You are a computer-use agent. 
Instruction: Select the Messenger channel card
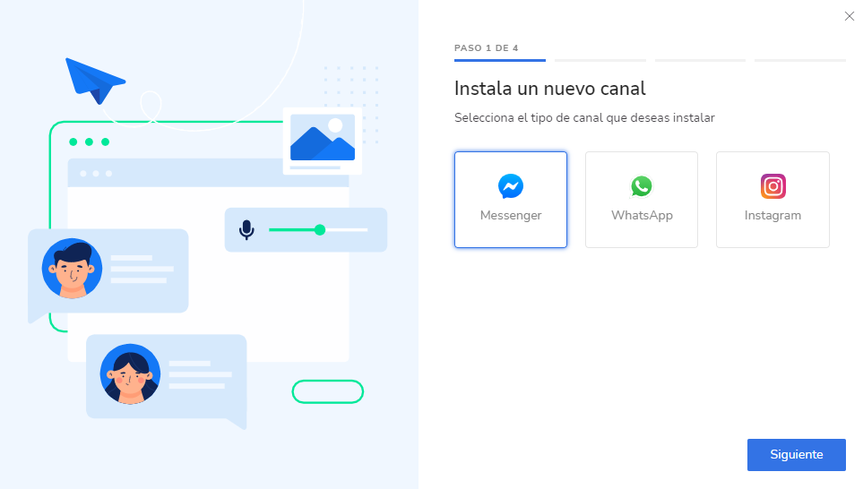(510, 200)
